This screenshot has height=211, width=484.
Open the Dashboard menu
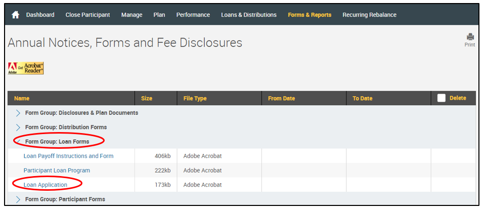[x=40, y=15]
